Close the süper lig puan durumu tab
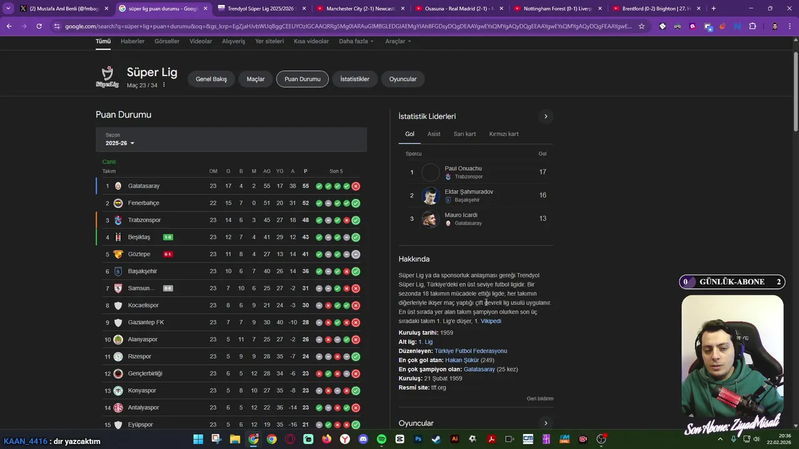Screen dimensions: 799x449 pyautogui.click(x=205, y=9)
